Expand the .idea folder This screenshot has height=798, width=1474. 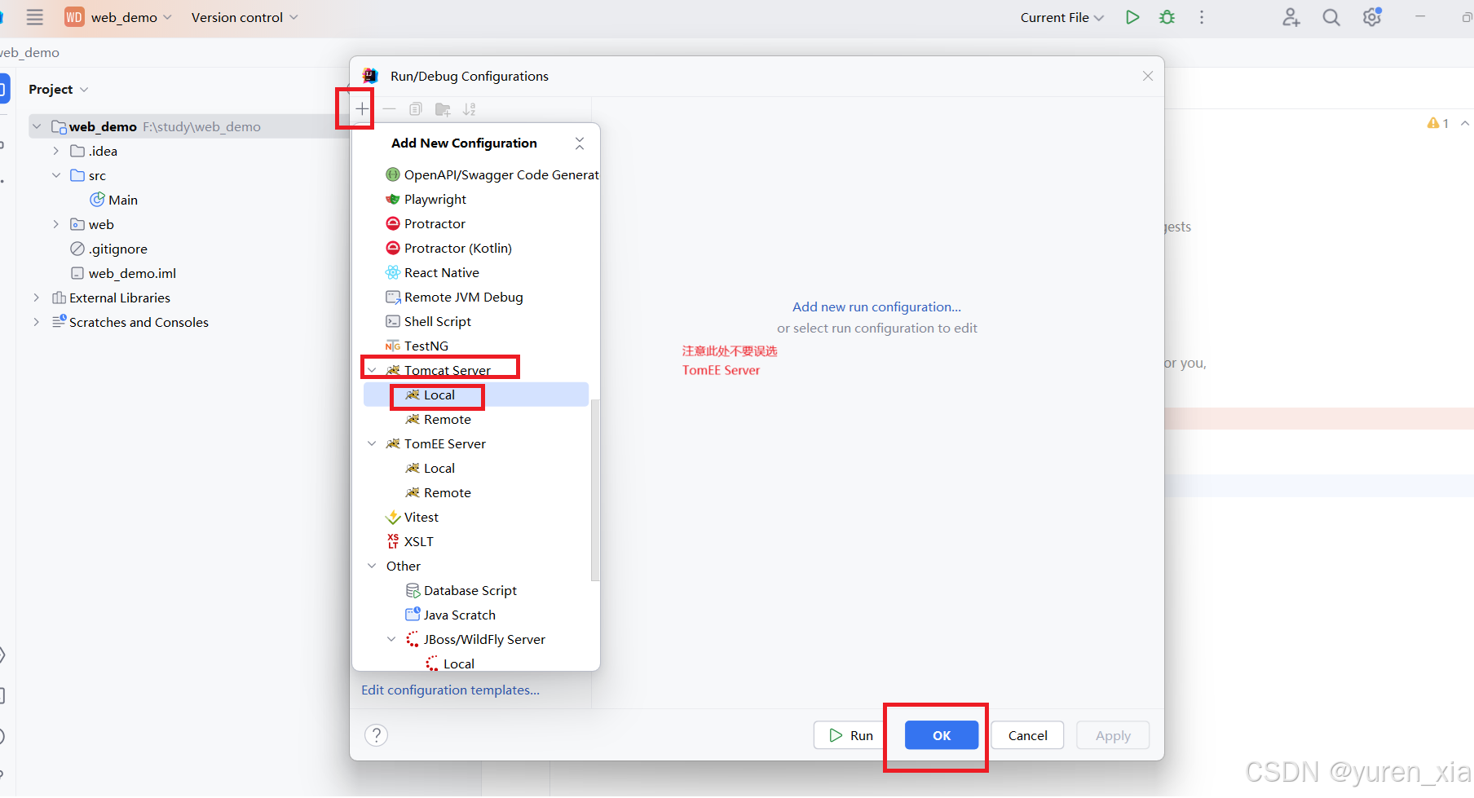click(55, 151)
